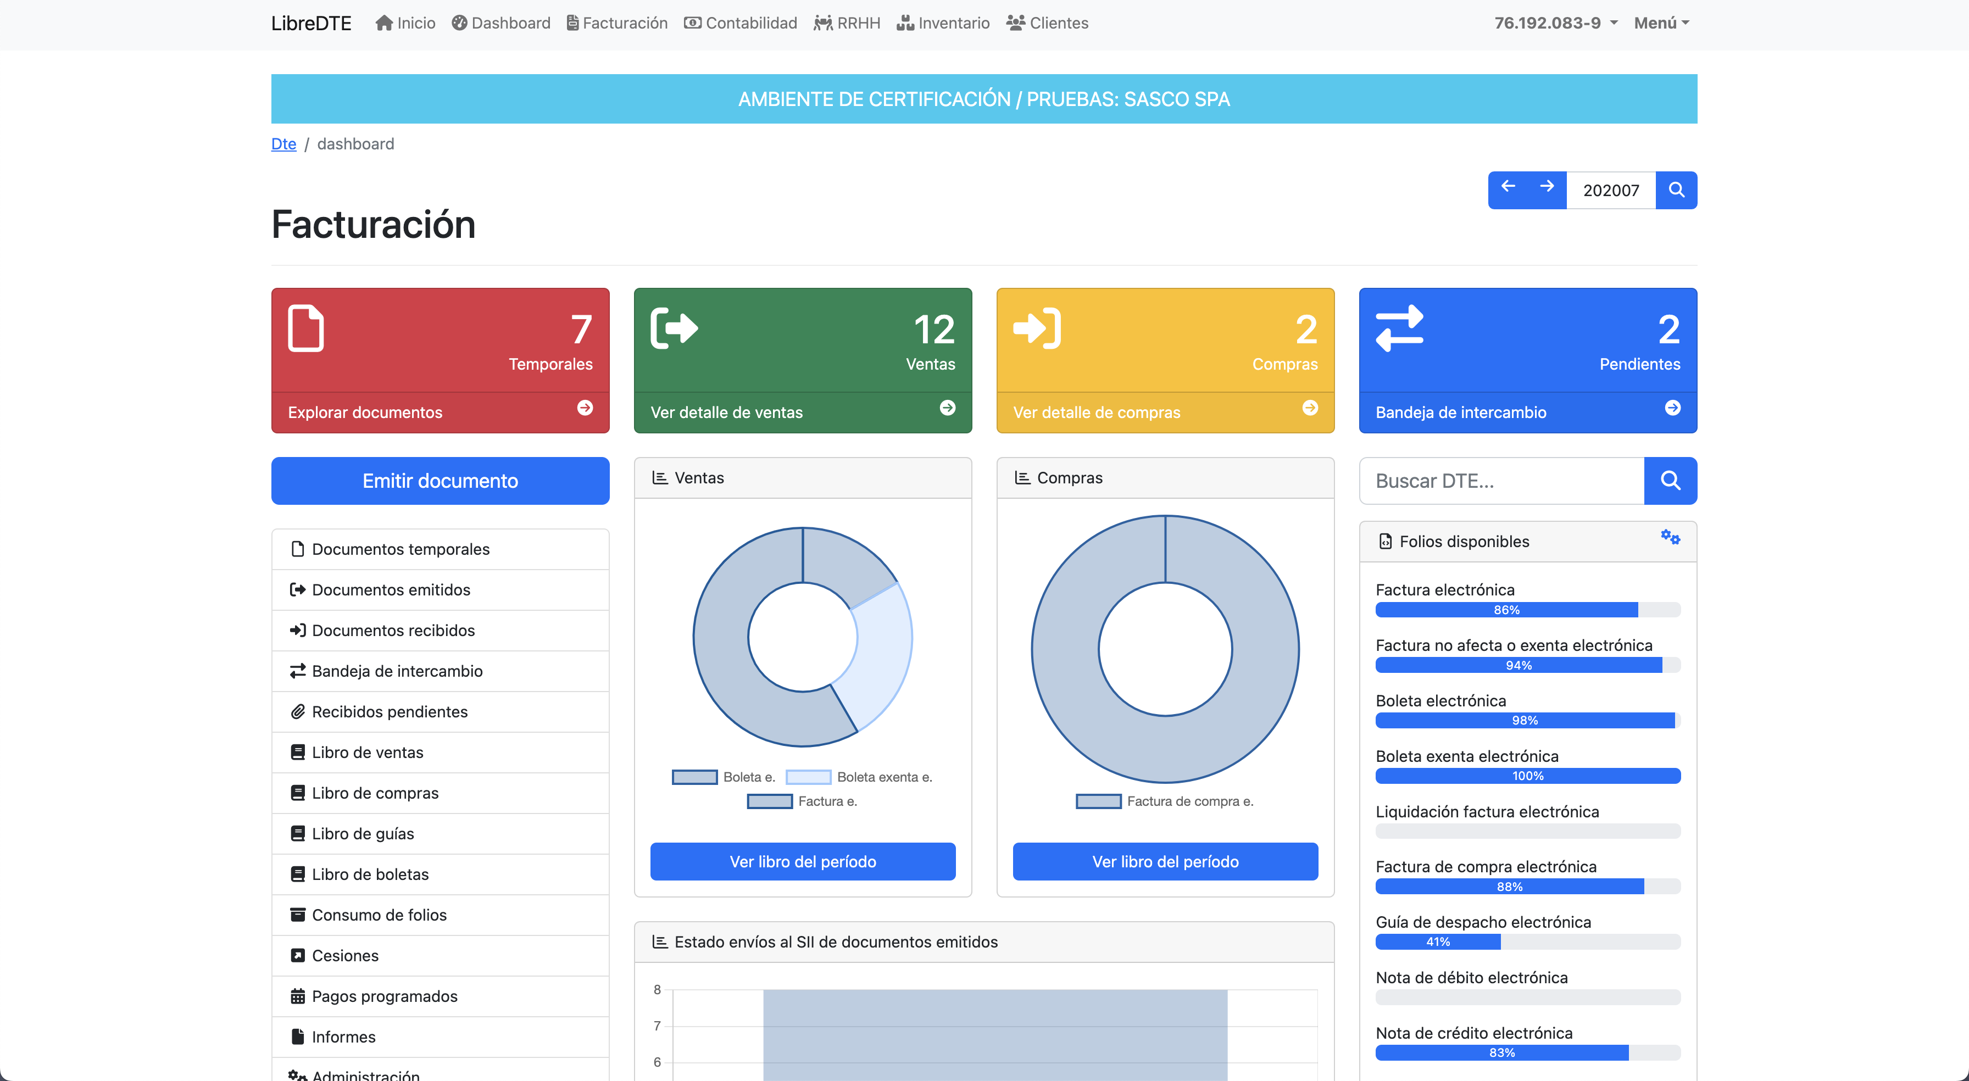The image size is (1969, 1081).
Task: Click Ver detalle de compras arrow icon
Action: tap(1310, 408)
